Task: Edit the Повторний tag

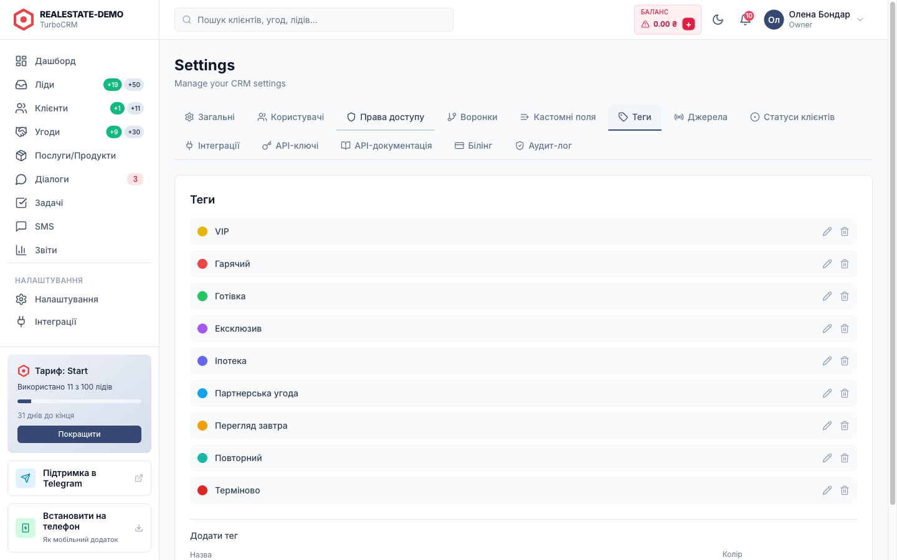Action: pos(827,458)
